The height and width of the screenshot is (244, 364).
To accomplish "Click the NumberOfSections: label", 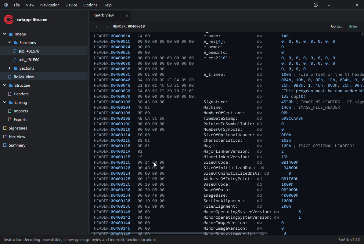I will [x=224, y=113].
